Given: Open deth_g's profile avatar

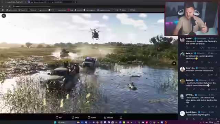Looking at the screenshot, I should [182, 54].
